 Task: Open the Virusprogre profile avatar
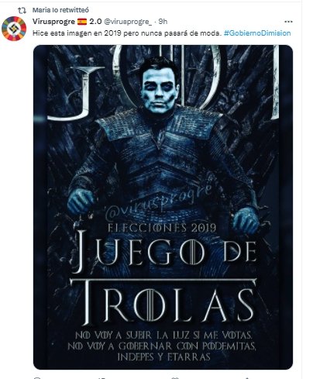[x=14, y=29]
